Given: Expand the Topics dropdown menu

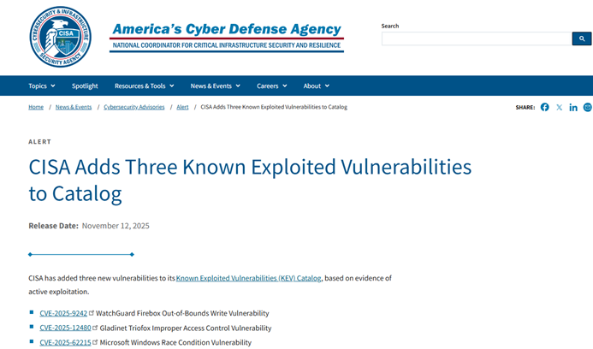Looking at the screenshot, I should coord(41,86).
